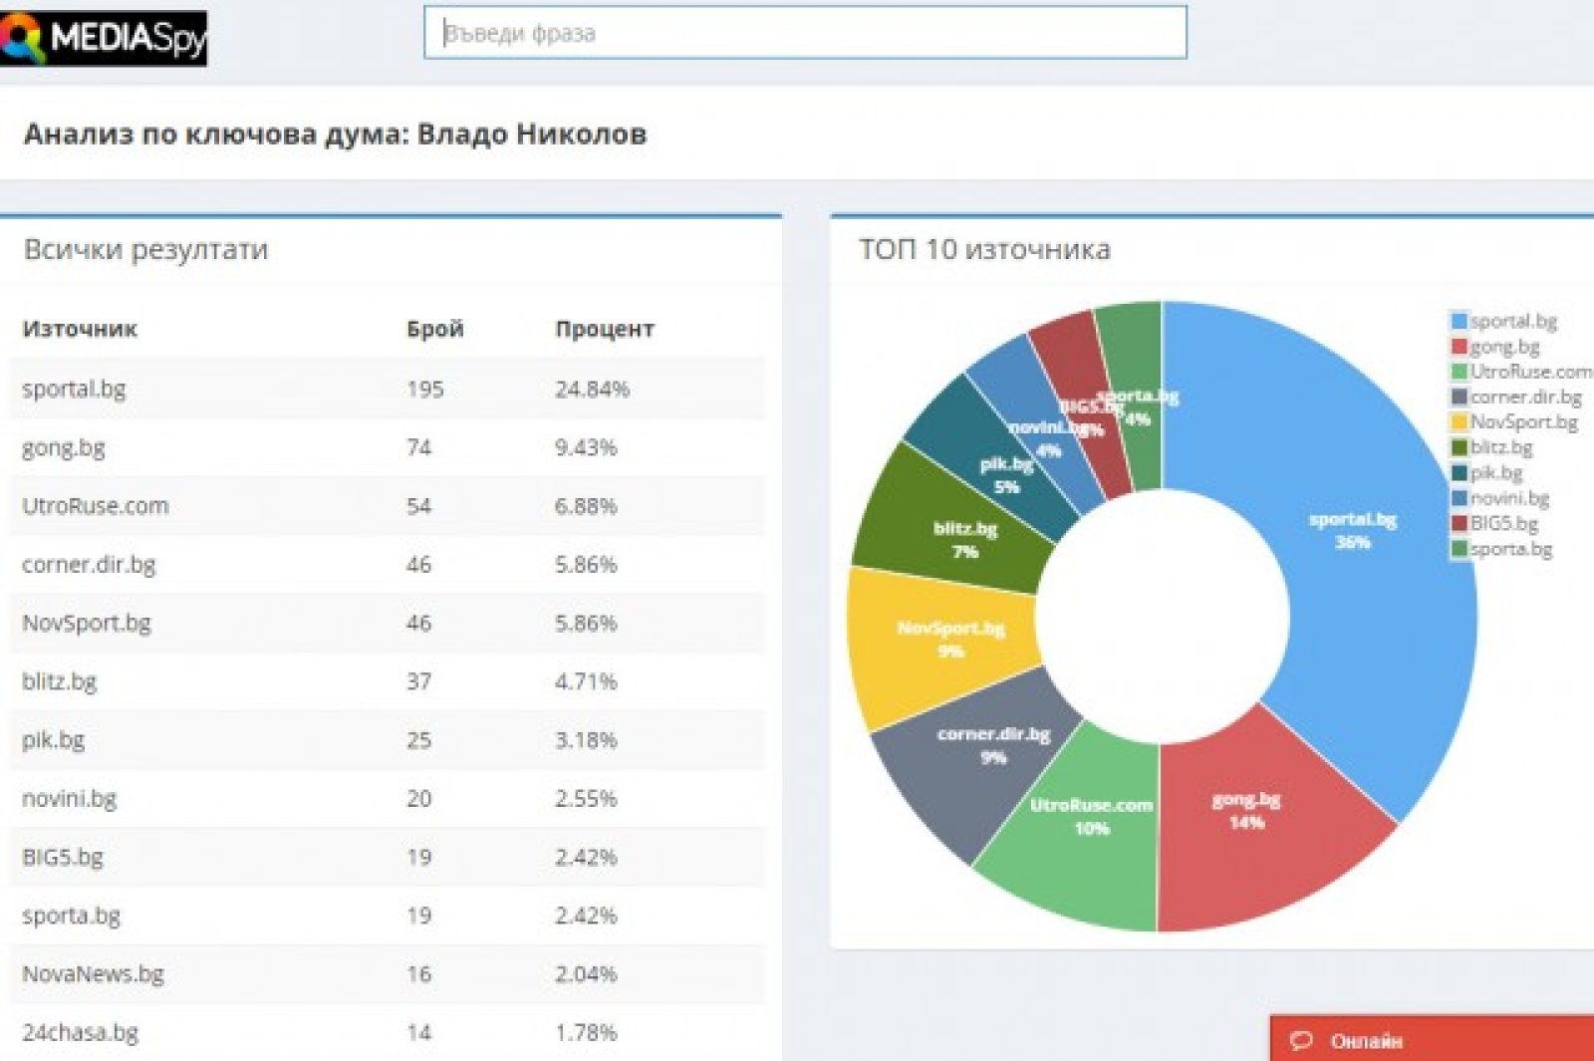Select the blue sportal.bg donut slice

tap(1375, 558)
